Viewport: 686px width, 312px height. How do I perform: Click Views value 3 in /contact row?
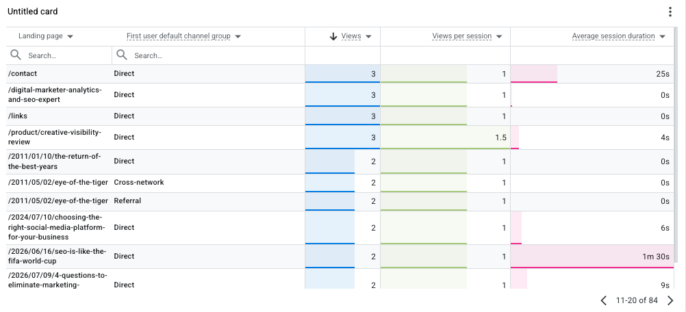pyautogui.click(x=373, y=75)
